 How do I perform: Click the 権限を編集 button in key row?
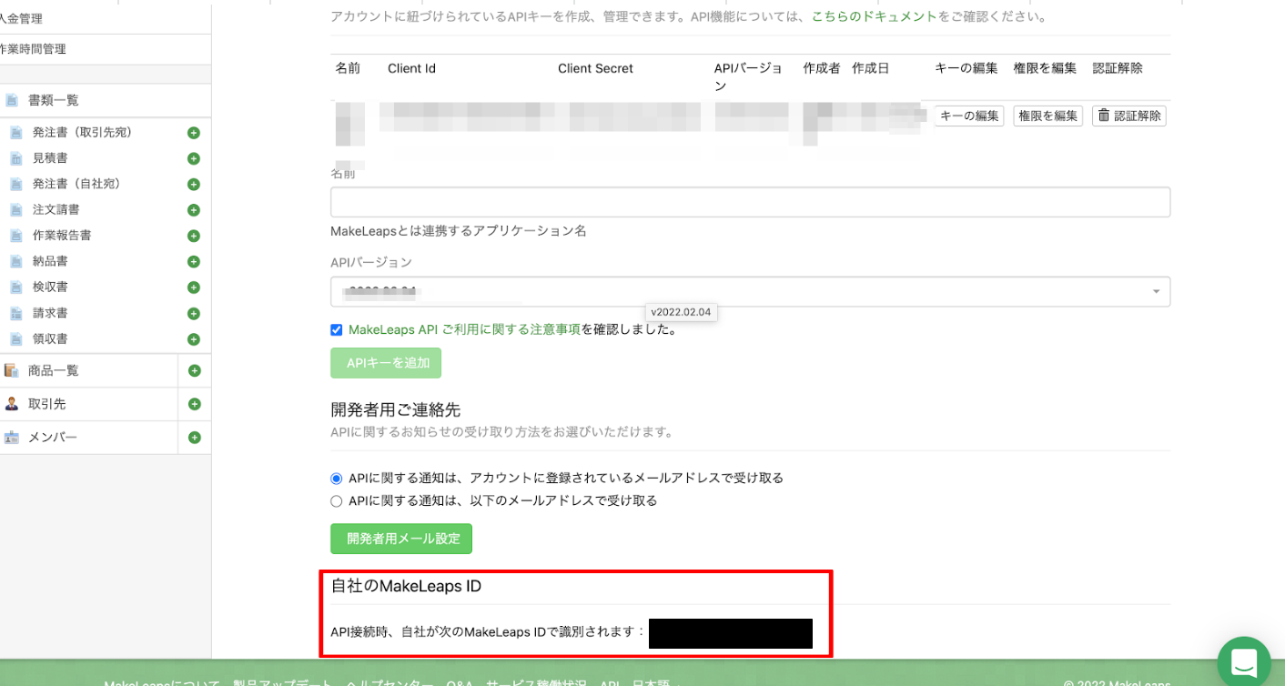point(1047,116)
